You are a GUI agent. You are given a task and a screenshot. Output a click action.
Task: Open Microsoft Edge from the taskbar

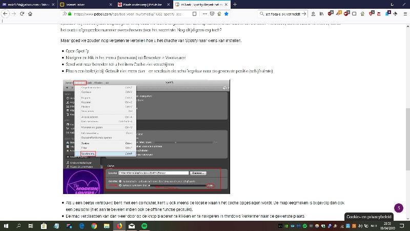click(x=81, y=226)
